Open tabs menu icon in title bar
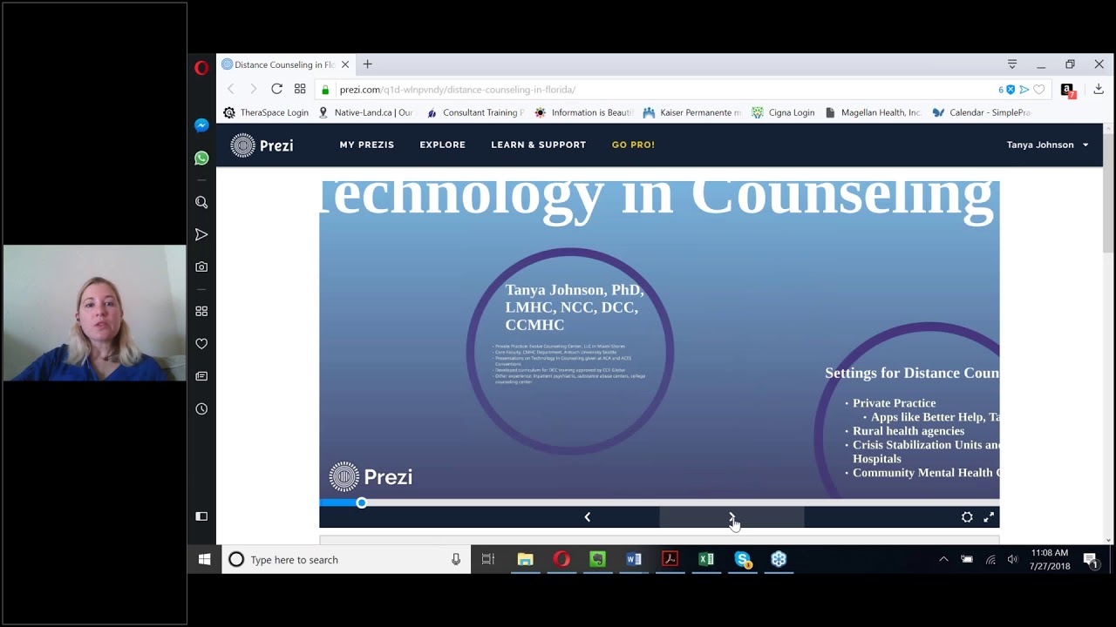 click(1012, 64)
